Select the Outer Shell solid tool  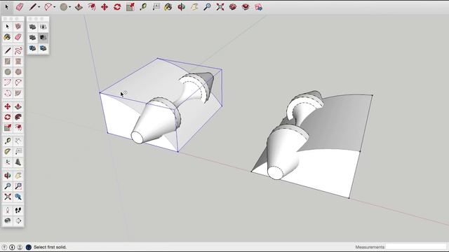tap(33, 27)
